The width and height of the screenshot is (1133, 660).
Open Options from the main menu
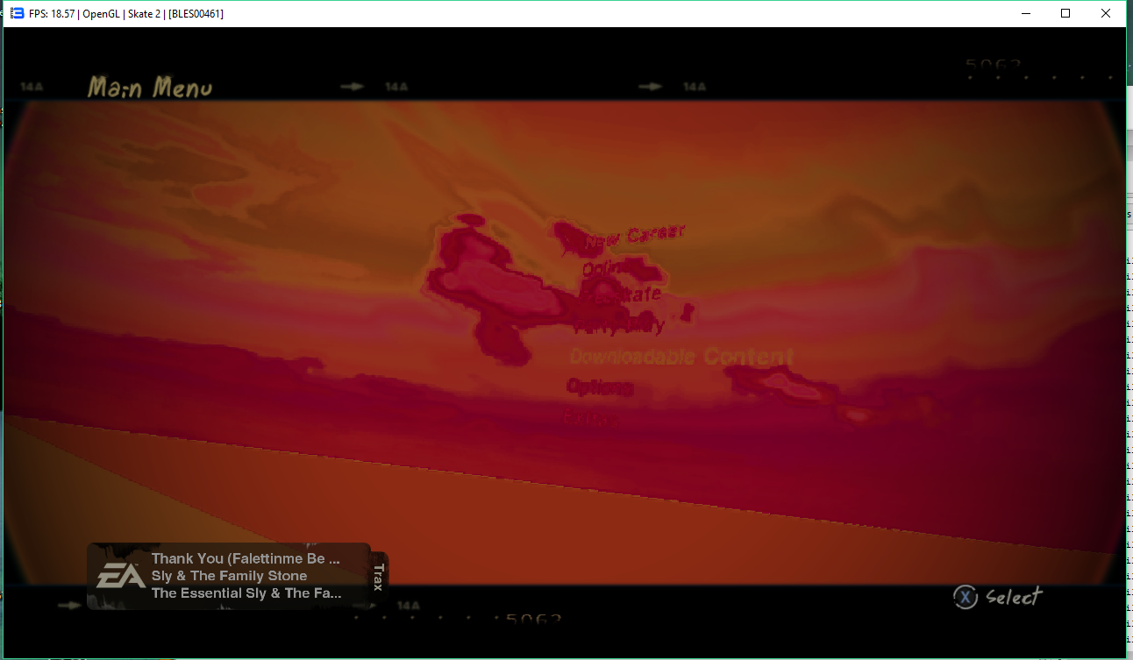pos(600,387)
